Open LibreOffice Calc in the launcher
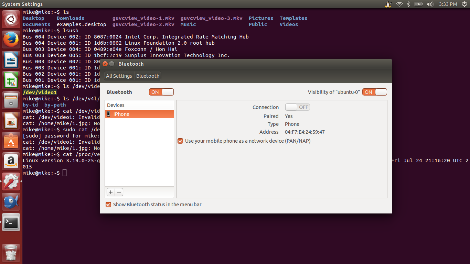The width and height of the screenshot is (470, 264). click(11, 80)
